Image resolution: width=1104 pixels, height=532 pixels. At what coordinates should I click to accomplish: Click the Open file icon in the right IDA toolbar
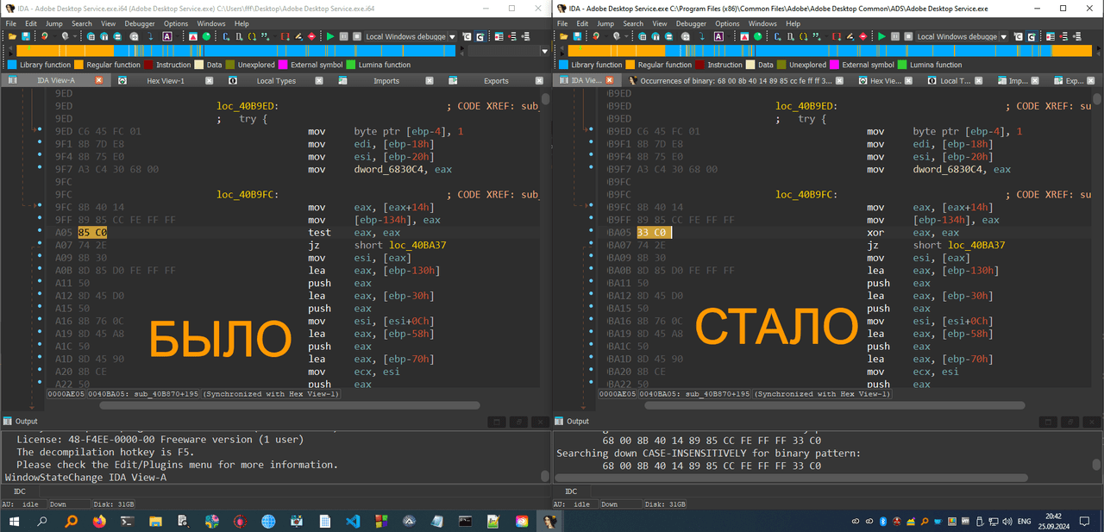pyautogui.click(x=563, y=37)
